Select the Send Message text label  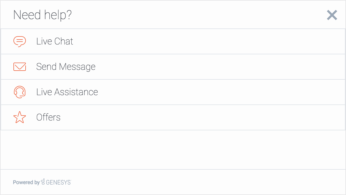[66, 67]
